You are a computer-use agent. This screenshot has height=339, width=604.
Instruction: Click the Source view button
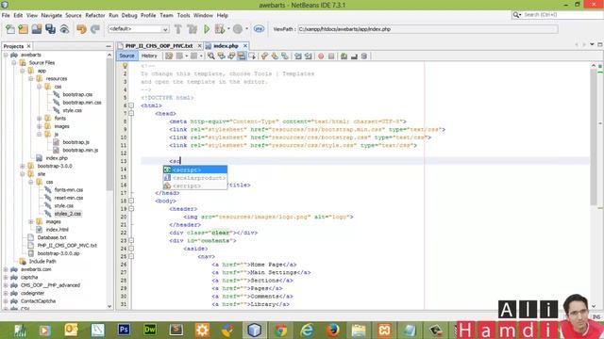[126, 56]
